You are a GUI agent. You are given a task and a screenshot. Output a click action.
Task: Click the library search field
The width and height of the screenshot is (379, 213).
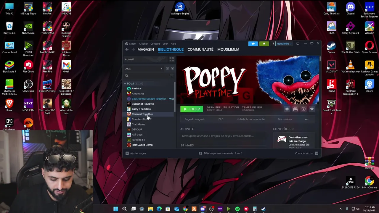[x=147, y=76]
